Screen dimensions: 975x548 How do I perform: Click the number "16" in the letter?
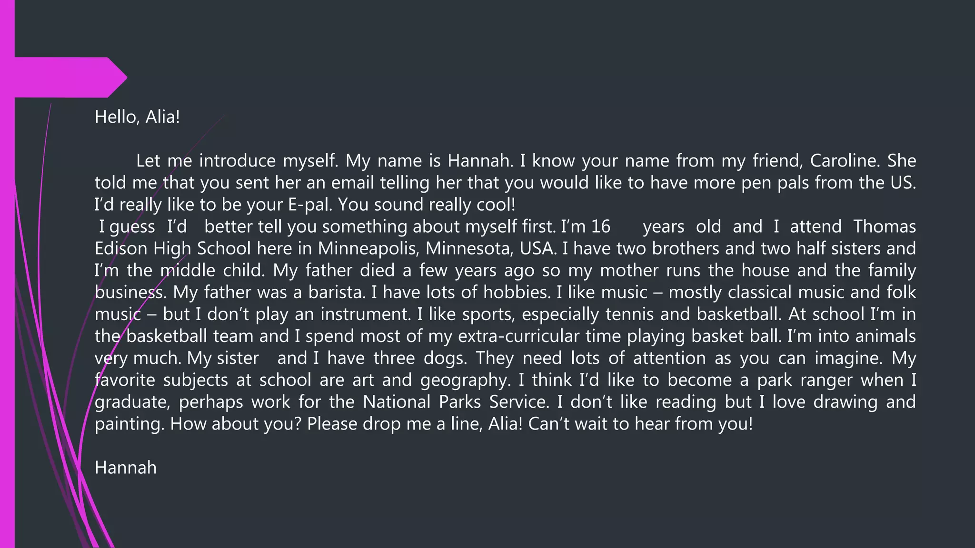pyautogui.click(x=600, y=226)
